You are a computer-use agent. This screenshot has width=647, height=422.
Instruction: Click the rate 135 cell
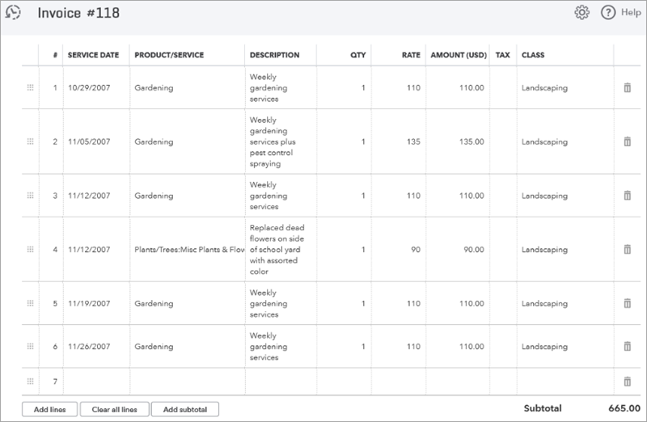pos(398,141)
